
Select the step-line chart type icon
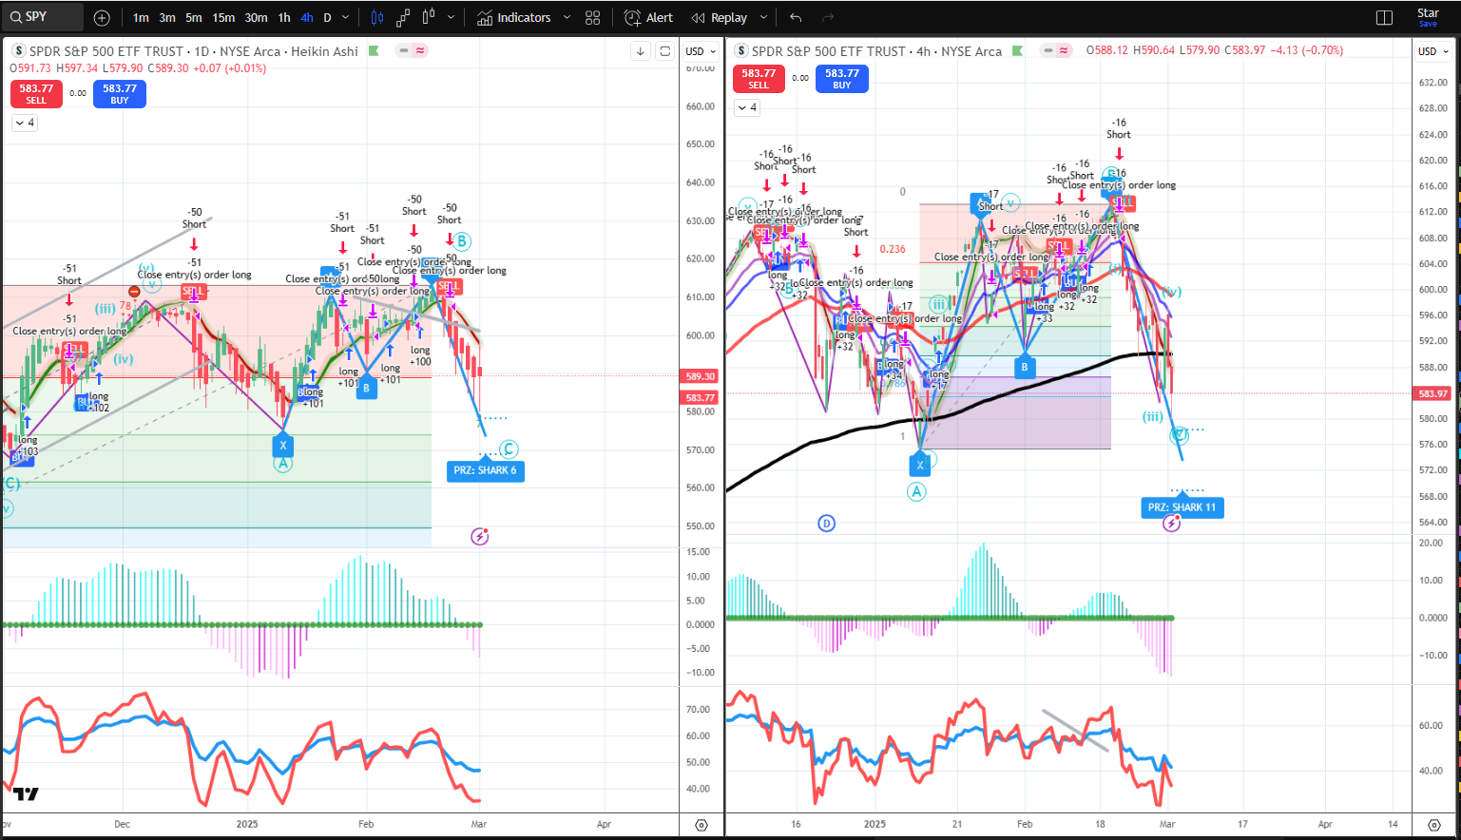point(403,17)
